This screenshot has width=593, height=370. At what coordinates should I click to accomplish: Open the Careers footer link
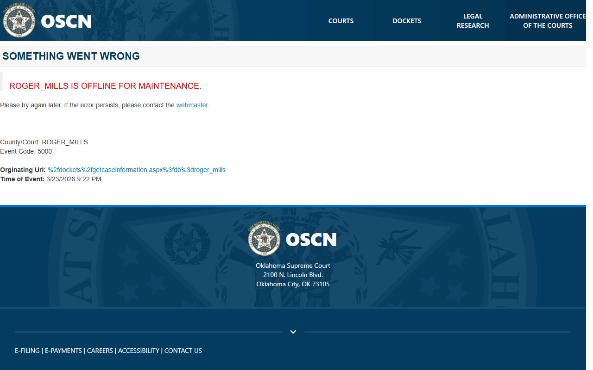(100, 351)
